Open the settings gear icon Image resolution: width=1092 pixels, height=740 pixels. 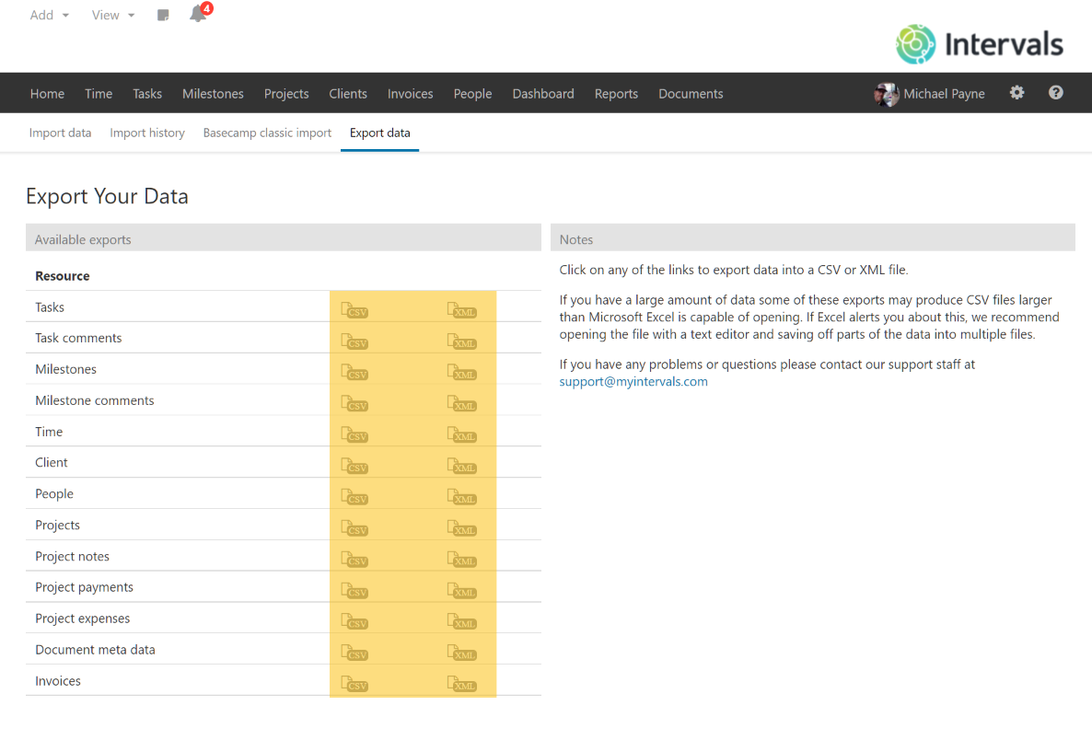click(1016, 93)
